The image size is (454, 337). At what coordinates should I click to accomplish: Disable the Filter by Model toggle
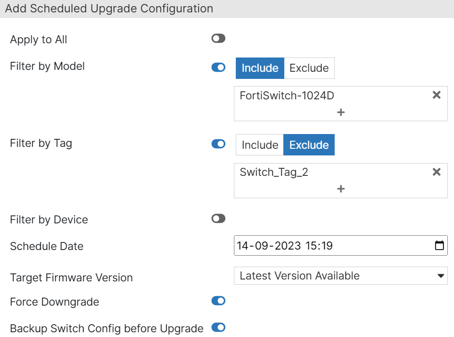click(x=218, y=67)
